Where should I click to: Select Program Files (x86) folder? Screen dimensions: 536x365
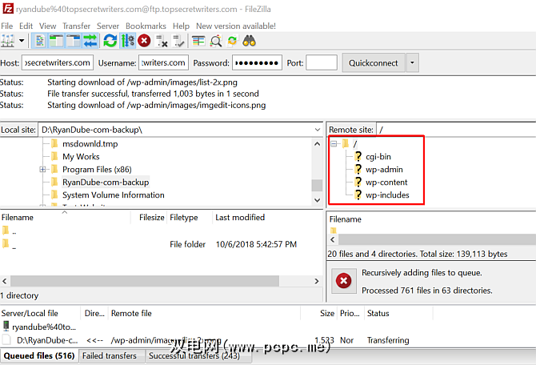pos(97,170)
